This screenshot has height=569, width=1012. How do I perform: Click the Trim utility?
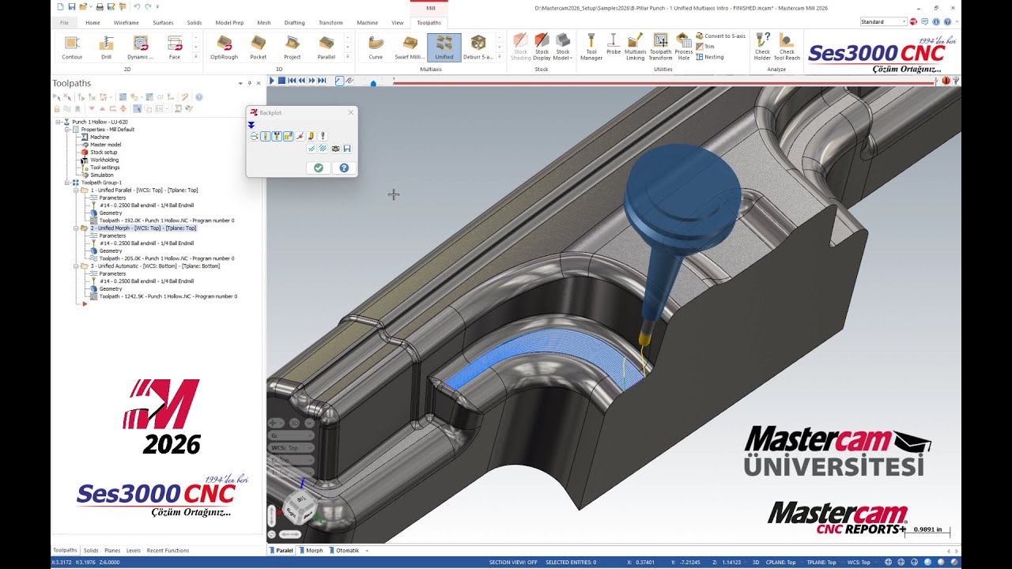point(705,47)
